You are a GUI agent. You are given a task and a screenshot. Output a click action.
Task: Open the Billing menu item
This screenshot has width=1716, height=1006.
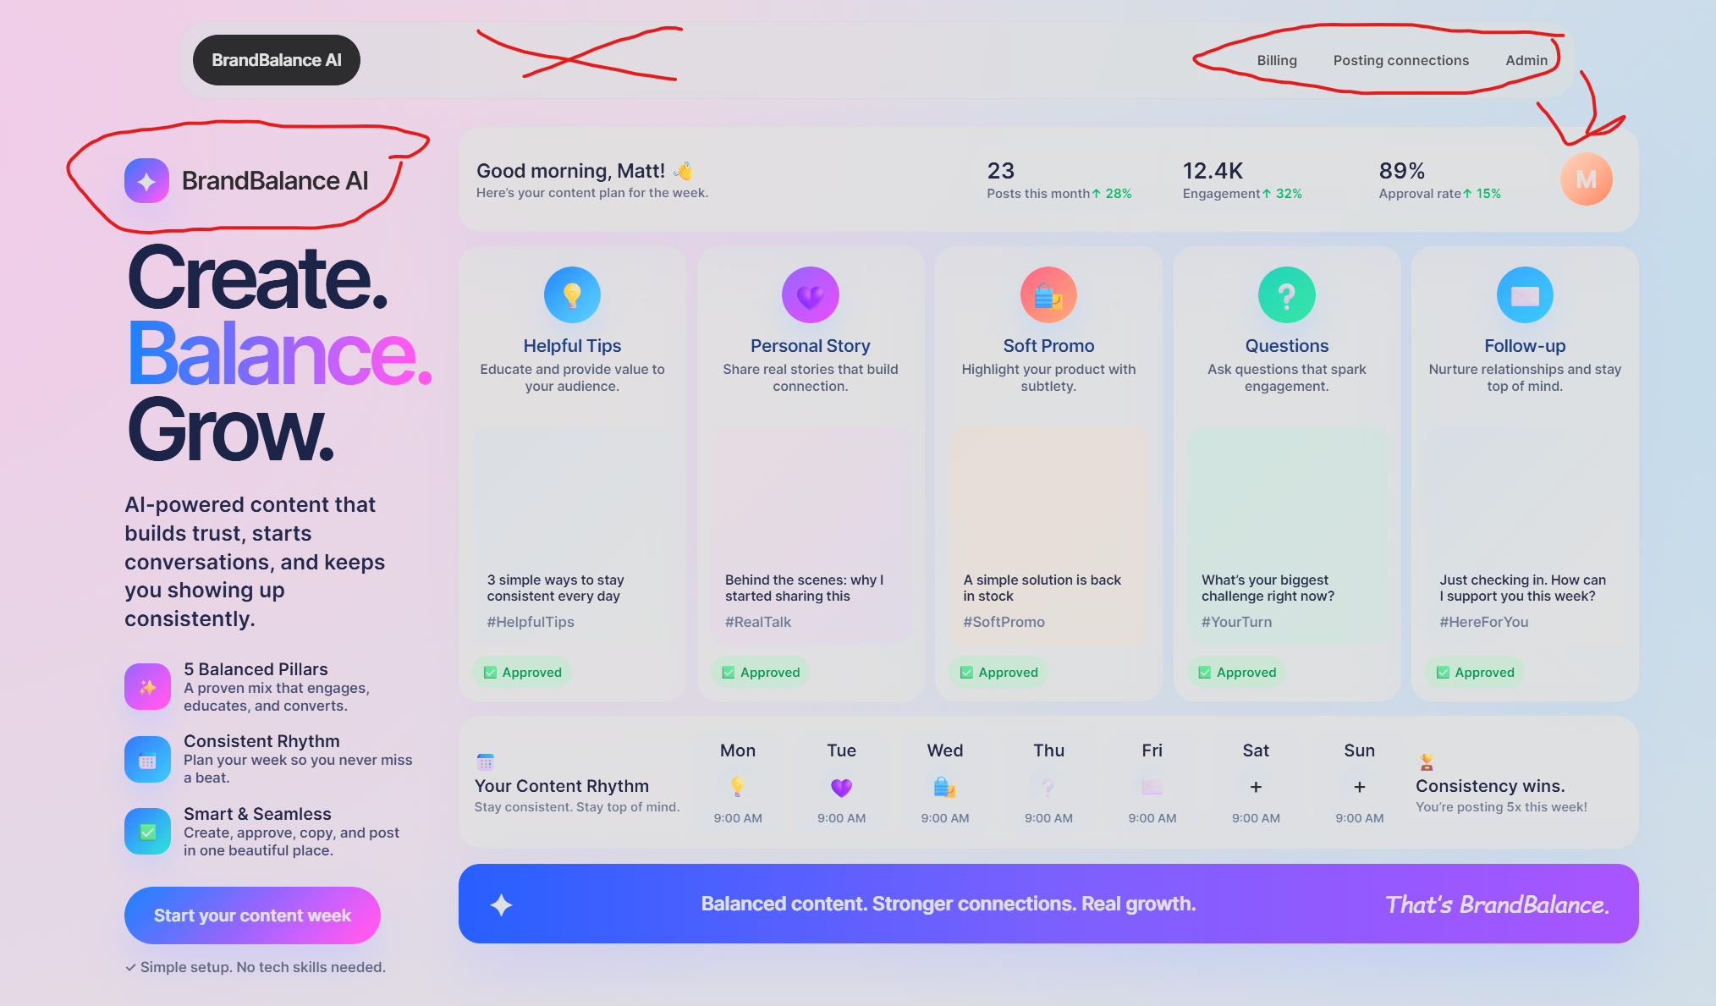(1277, 60)
